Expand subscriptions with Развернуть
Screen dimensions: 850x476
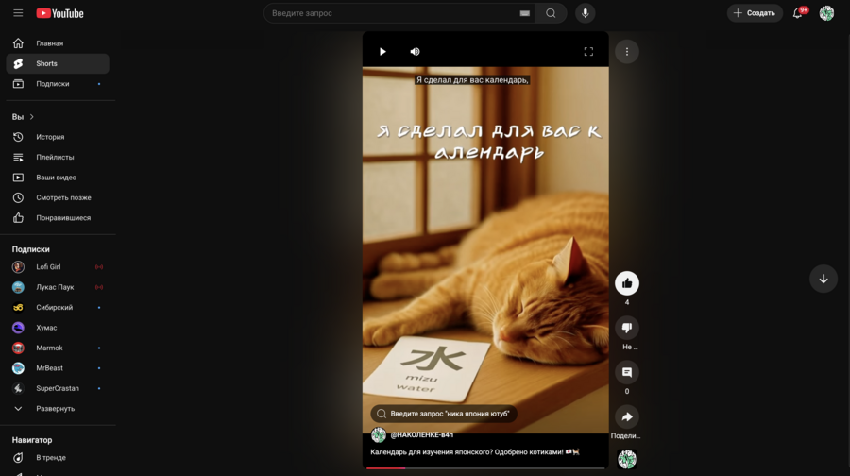(x=58, y=409)
